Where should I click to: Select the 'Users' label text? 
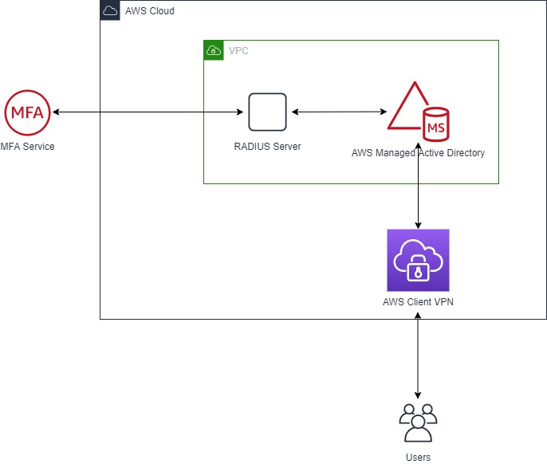click(x=418, y=457)
